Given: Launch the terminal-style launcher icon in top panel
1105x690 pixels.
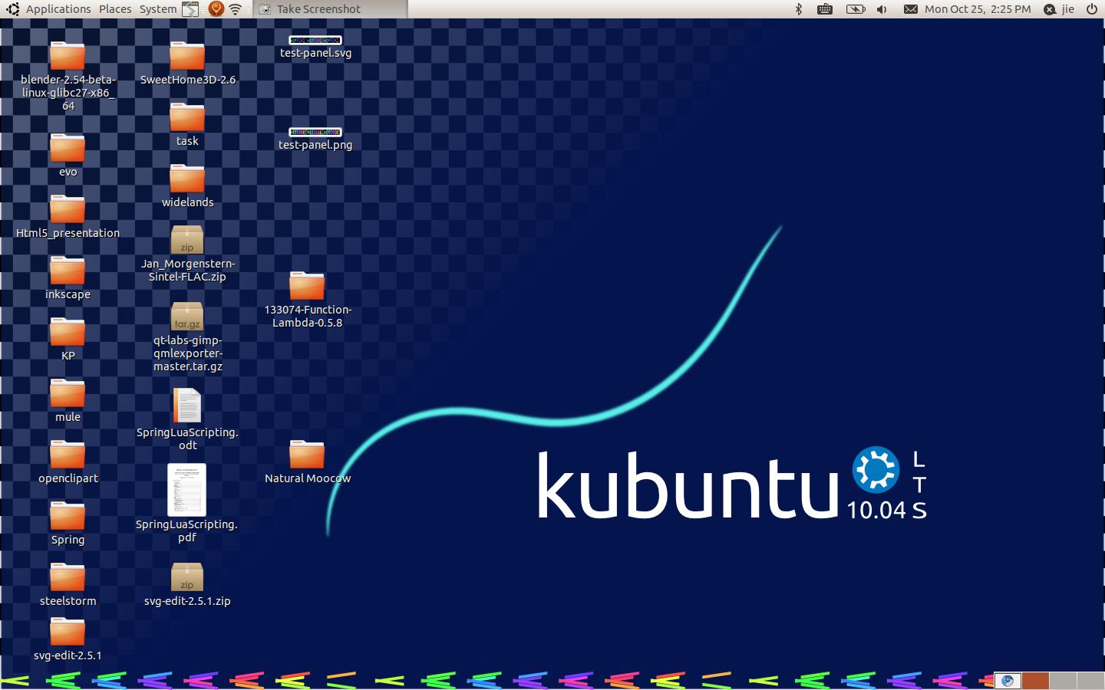Looking at the screenshot, I should pyautogui.click(x=190, y=9).
